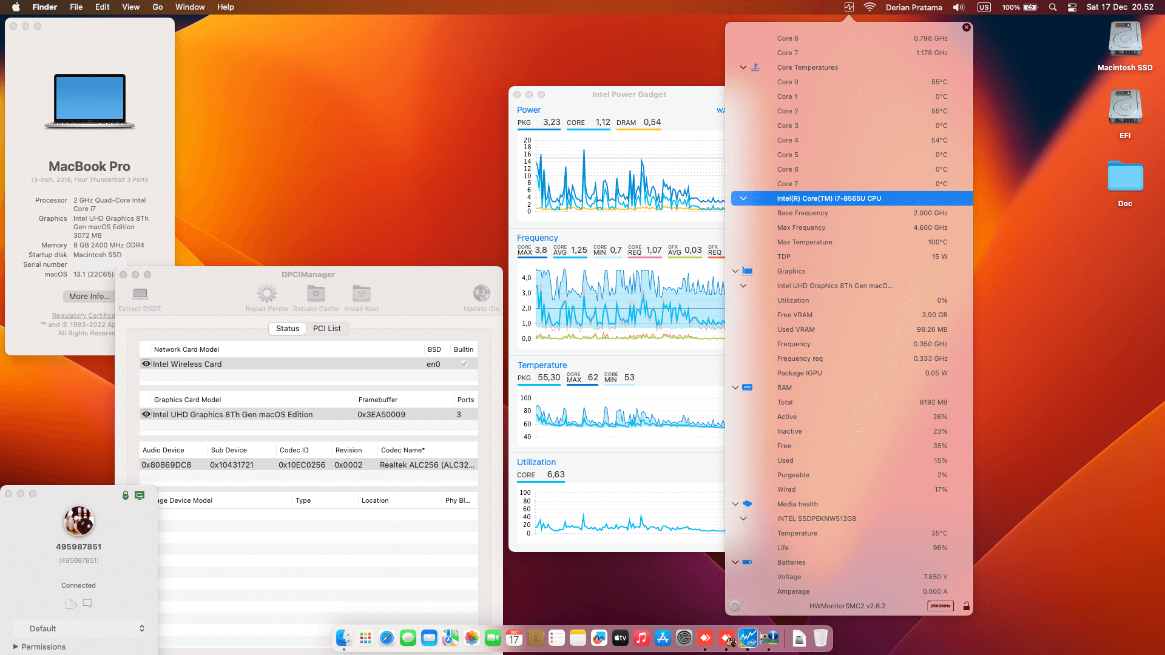Collapse the Intel Core i7-8565U CPU section
The height and width of the screenshot is (655, 1165).
pyautogui.click(x=743, y=198)
